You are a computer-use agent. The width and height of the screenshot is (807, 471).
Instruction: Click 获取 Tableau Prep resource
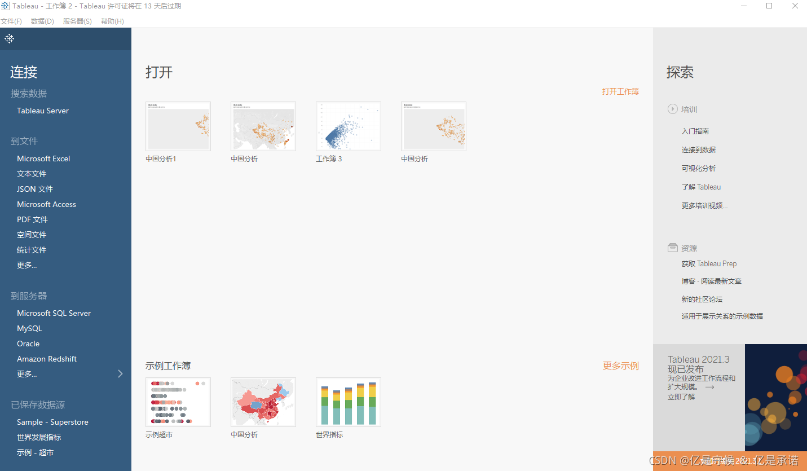pos(709,264)
